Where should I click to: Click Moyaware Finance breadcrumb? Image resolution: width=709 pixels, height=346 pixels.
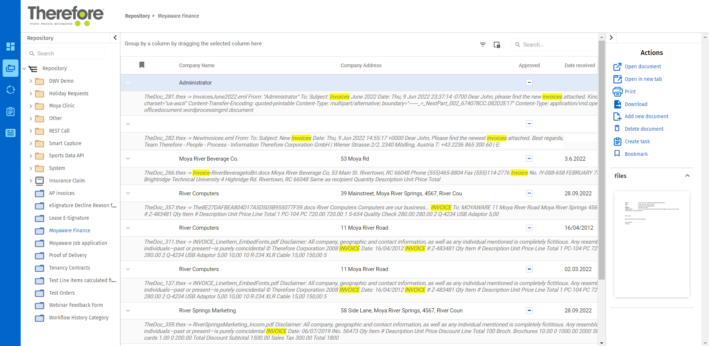point(178,16)
